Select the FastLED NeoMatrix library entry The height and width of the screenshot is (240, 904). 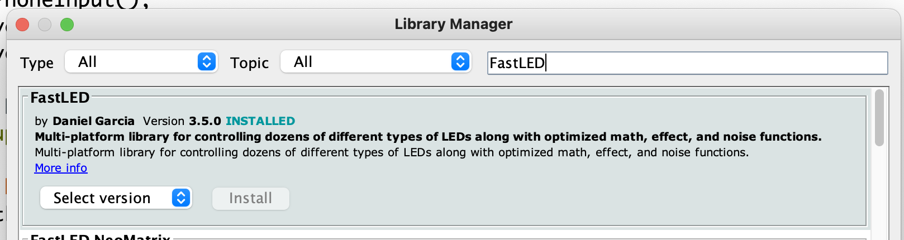pyautogui.click(x=101, y=237)
